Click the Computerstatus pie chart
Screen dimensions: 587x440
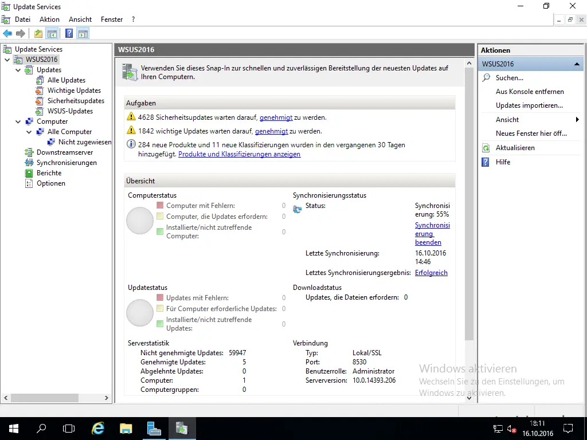tap(140, 221)
